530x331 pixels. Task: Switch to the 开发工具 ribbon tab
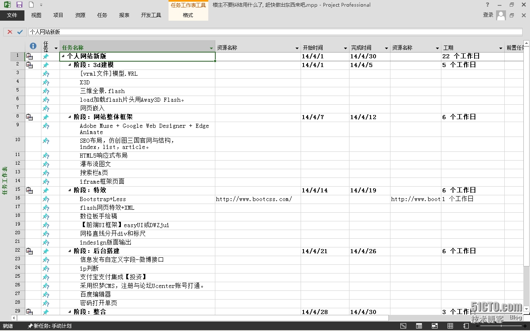(151, 15)
